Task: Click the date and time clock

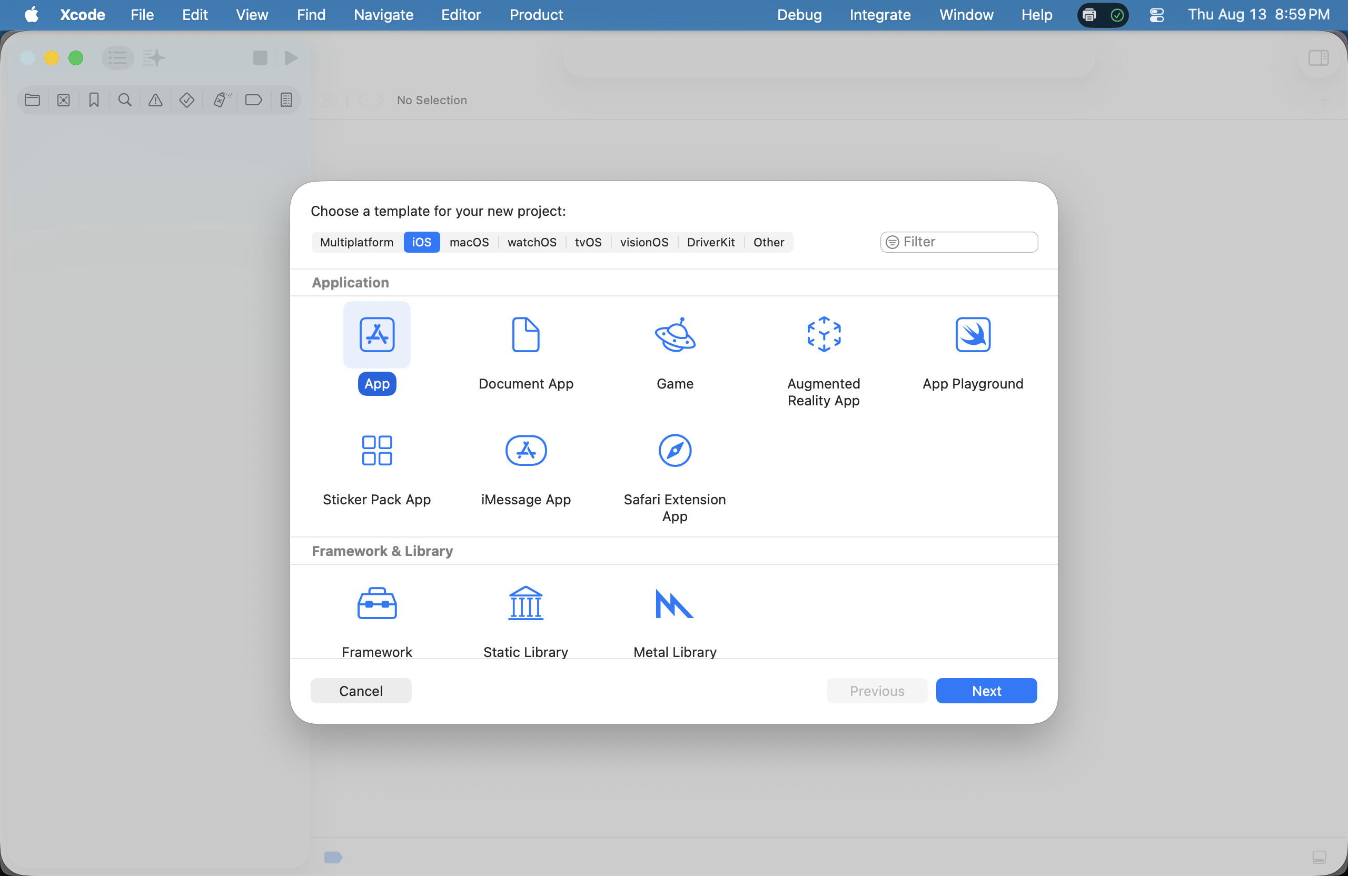Action: coord(1258,15)
